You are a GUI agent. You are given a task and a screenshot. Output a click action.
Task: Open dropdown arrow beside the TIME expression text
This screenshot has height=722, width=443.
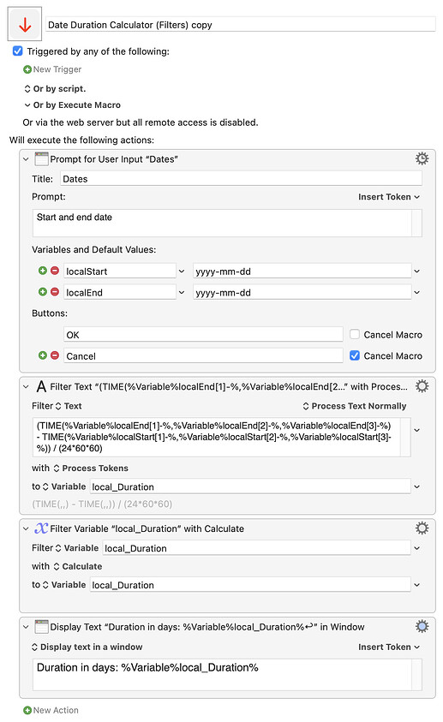[416, 430]
